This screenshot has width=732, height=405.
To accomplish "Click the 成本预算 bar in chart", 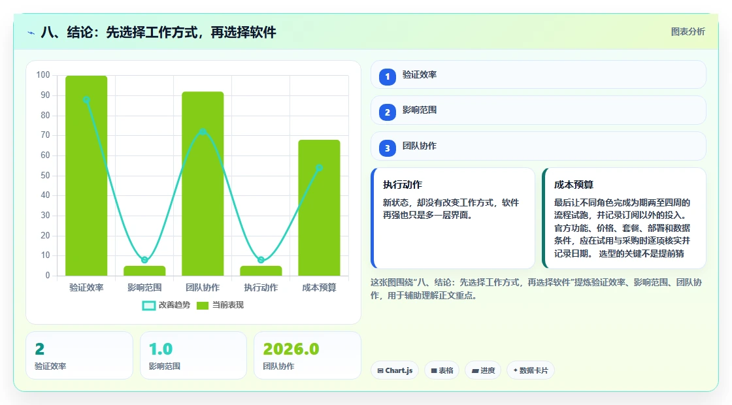I will pyautogui.click(x=320, y=208).
